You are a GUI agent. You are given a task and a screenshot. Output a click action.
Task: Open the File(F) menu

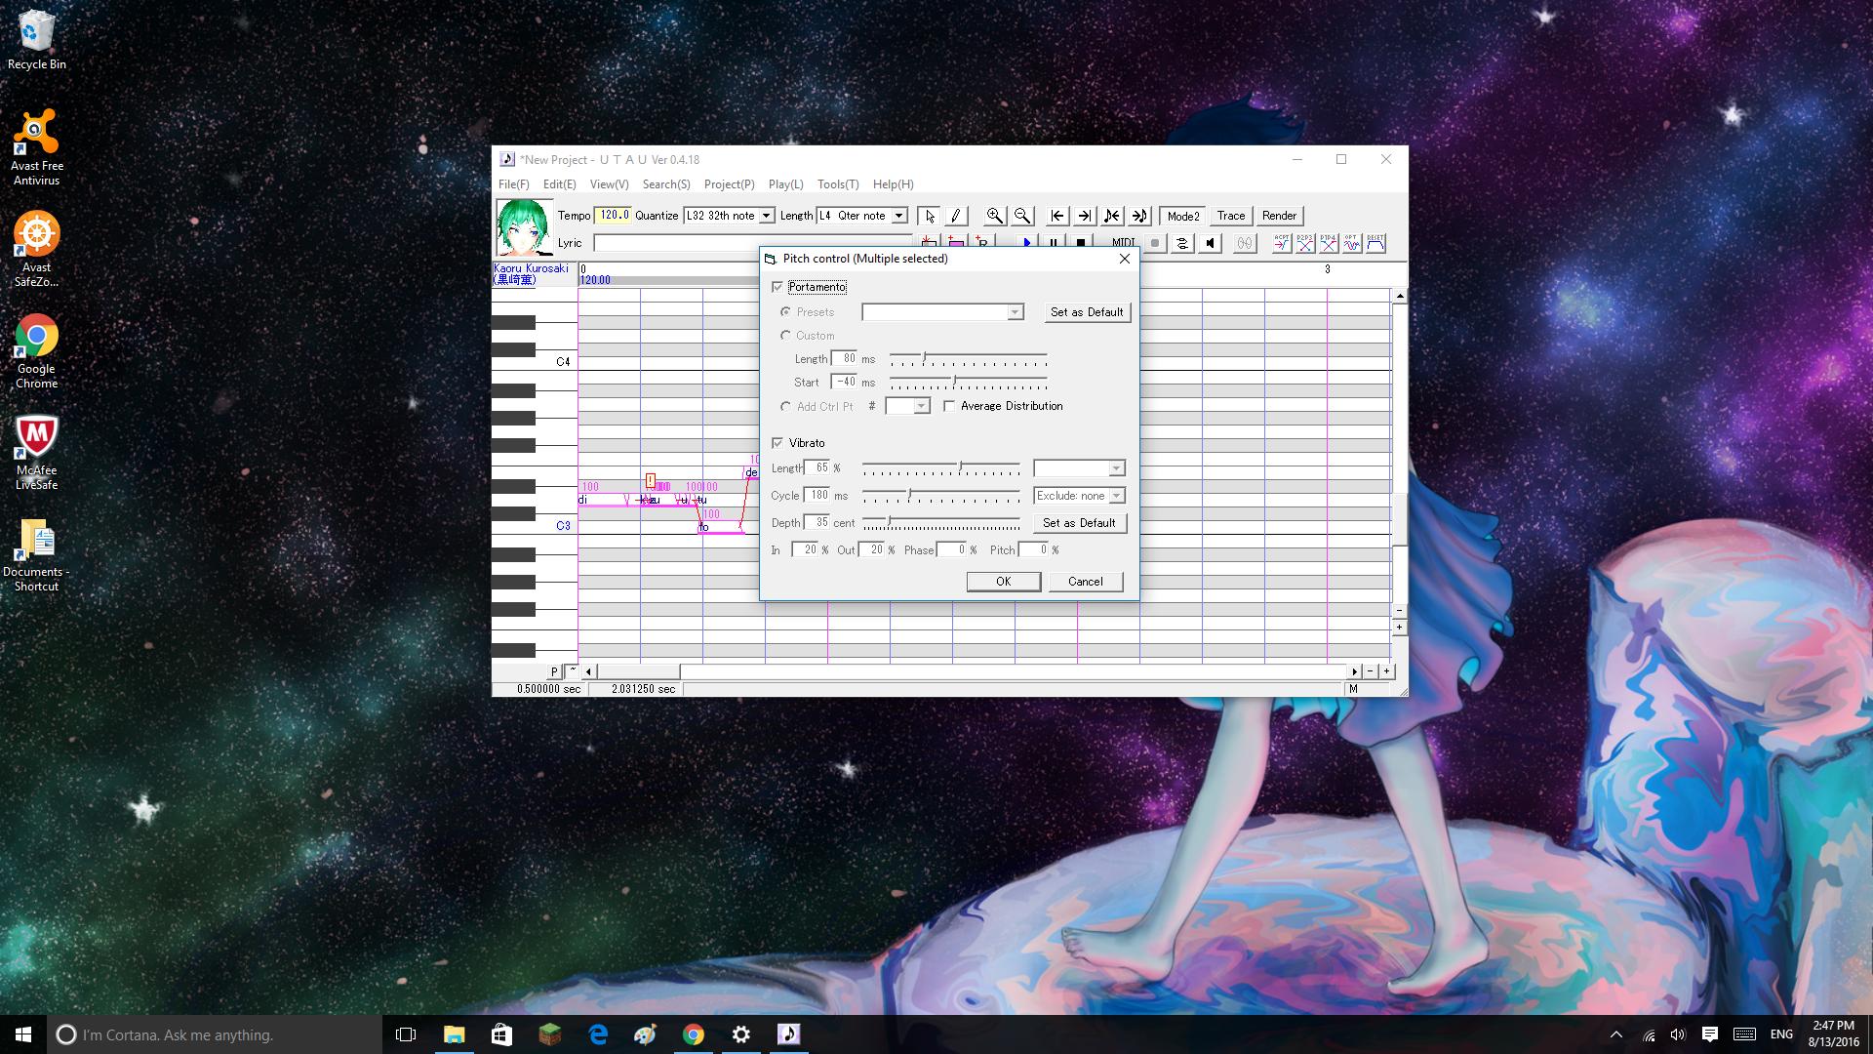coord(513,184)
